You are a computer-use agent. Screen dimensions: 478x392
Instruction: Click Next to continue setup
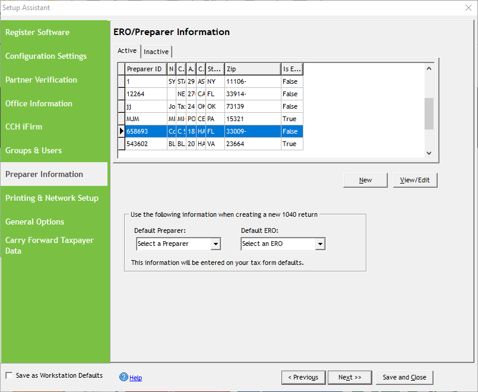[349, 377]
